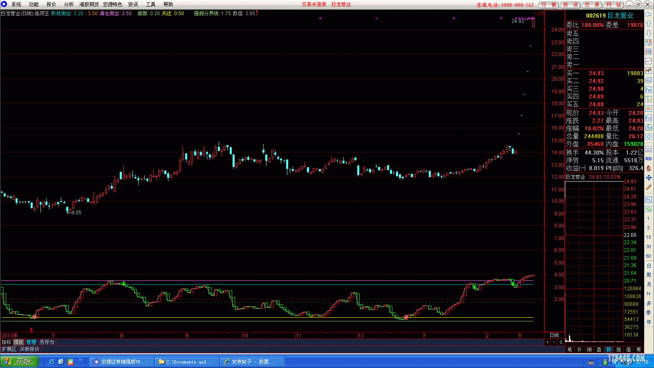Select the pencil drawing tool icon
Viewport: 654px width, 368px height.
point(649,187)
